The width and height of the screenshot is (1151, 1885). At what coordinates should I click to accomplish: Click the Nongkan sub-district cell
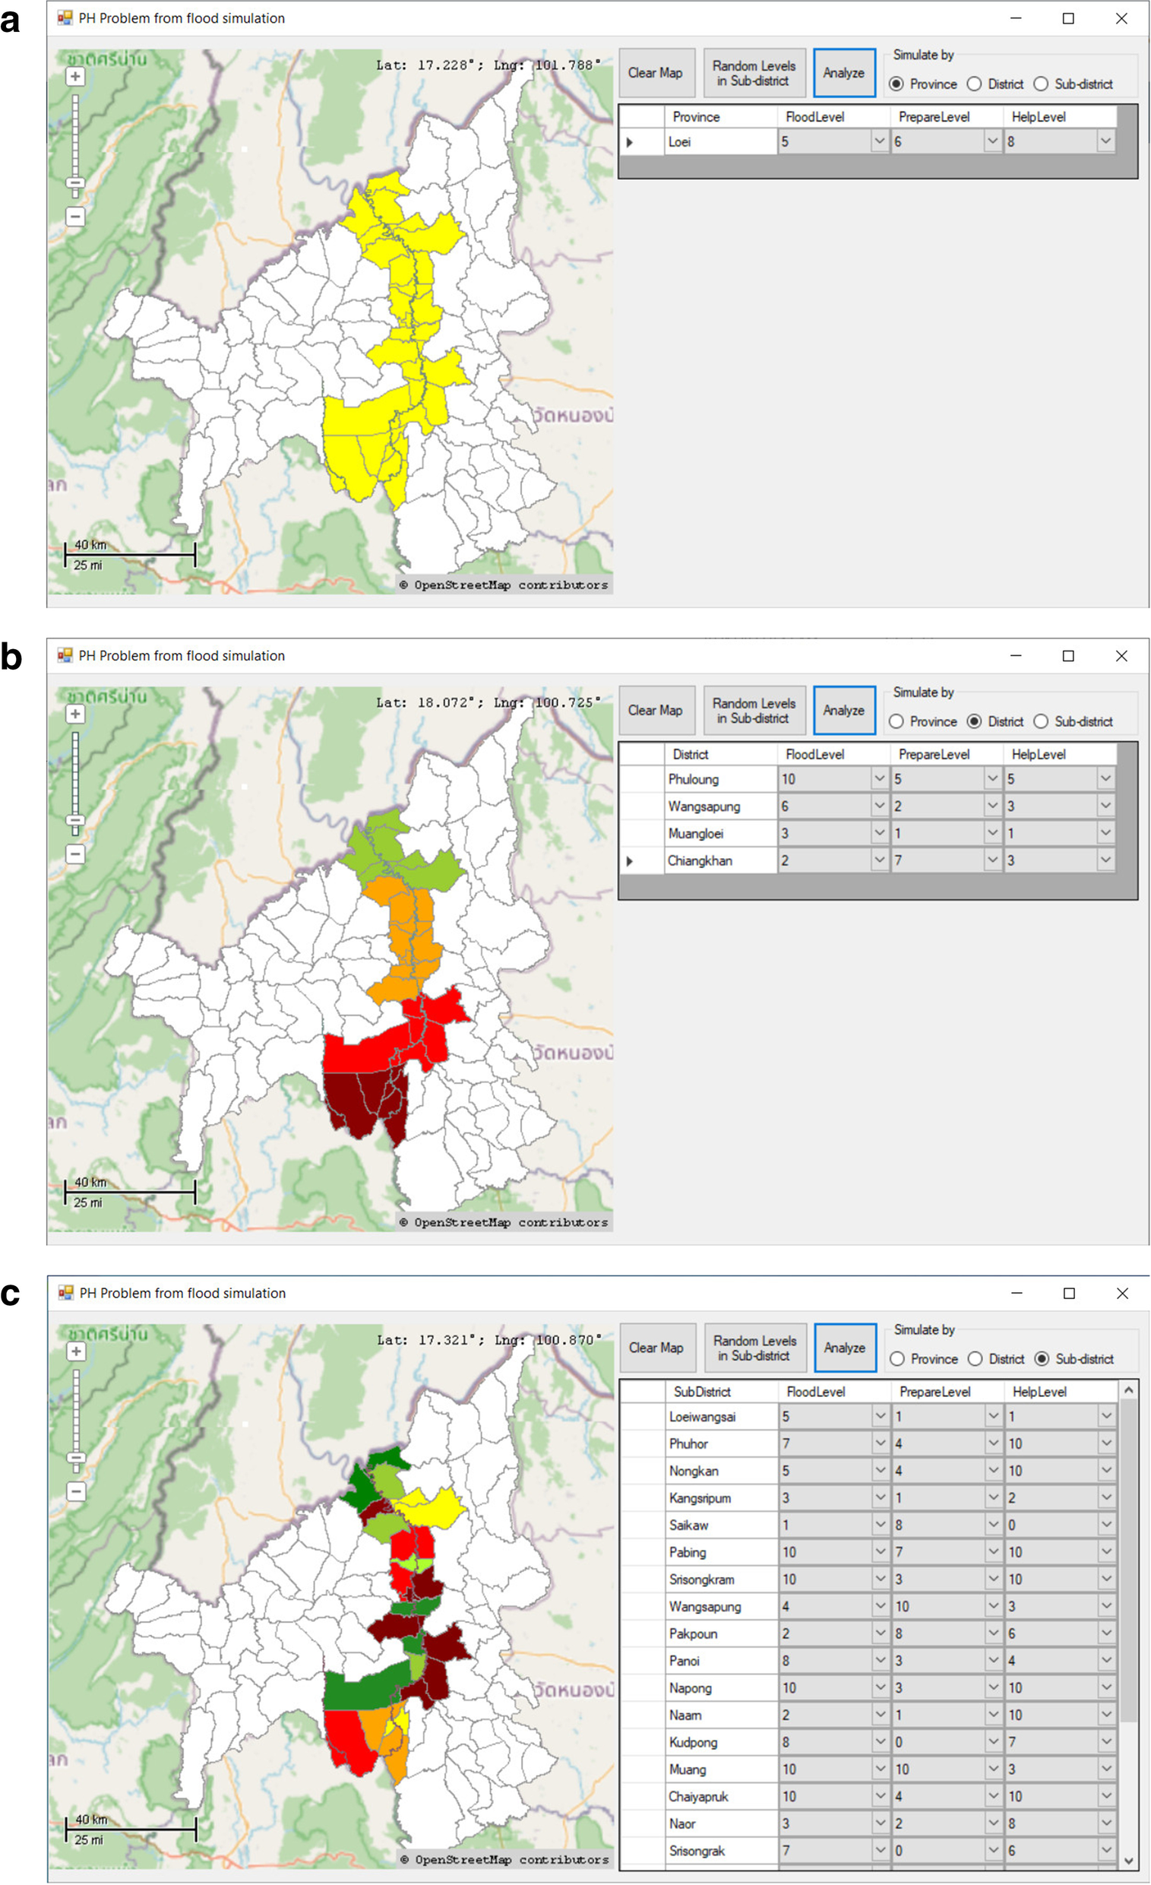(x=721, y=1470)
